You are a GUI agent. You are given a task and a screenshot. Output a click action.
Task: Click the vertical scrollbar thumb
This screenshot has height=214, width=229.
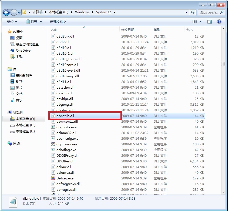tap(223, 64)
